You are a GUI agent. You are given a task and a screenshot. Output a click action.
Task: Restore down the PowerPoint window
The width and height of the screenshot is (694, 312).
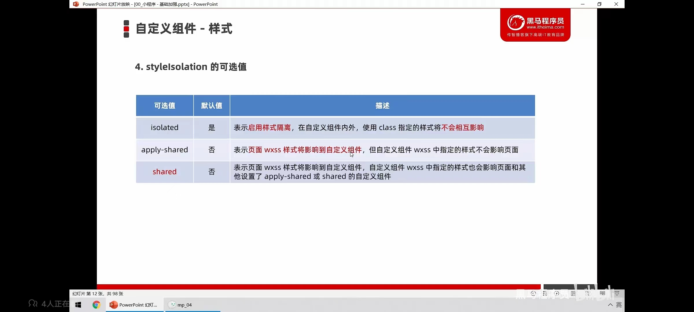[x=599, y=4]
